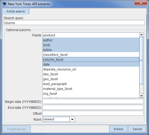Select abstract in the Fields list

(91, 35)
